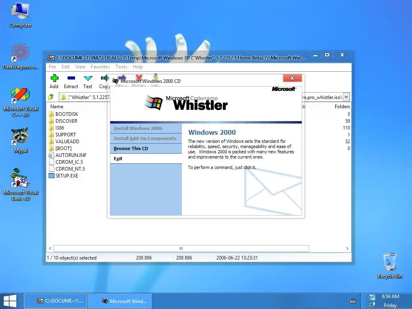Viewport: 412px width, 309px height.
Task: Click Install Add-On Components
Action: pyautogui.click(x=146, y=138)
